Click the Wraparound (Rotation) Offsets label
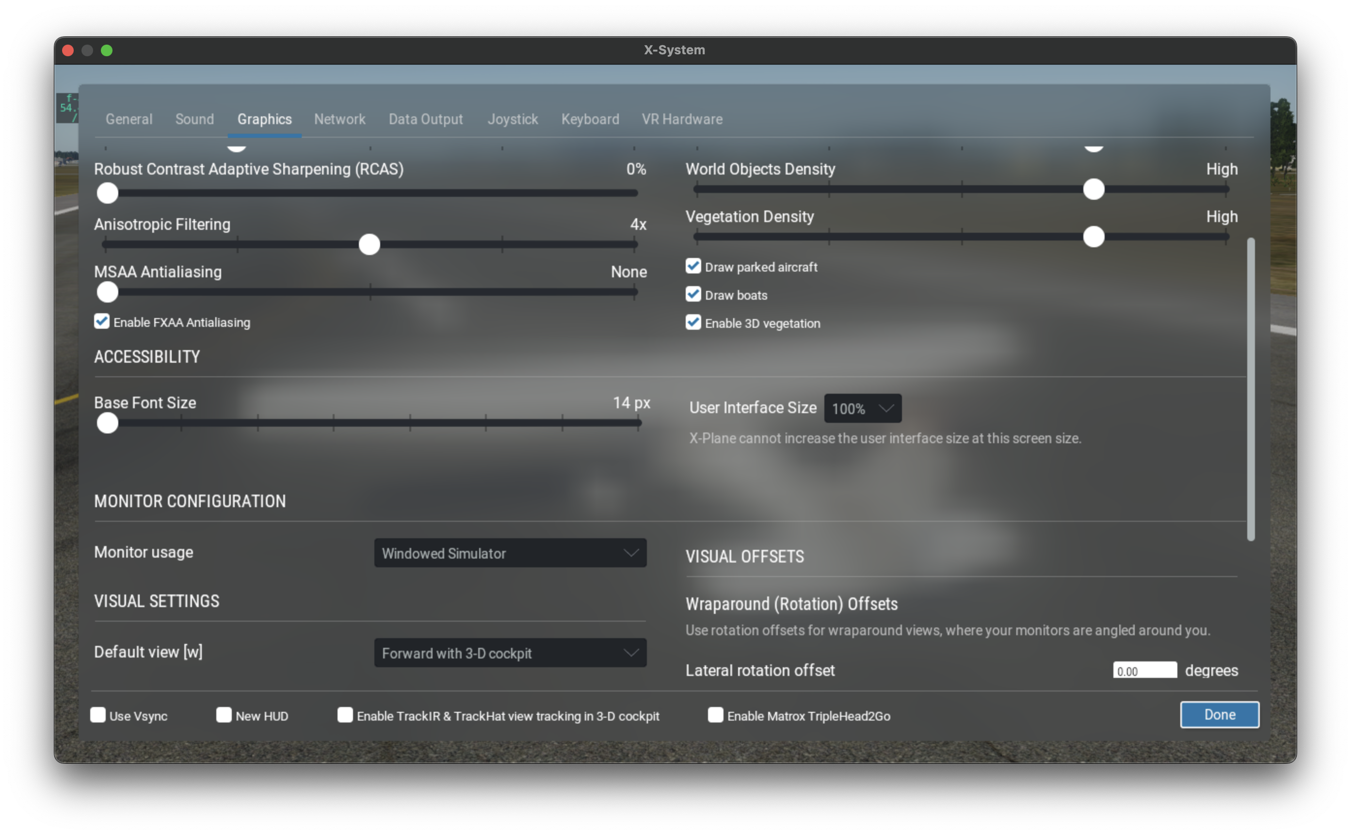1351x835 pixels. (791, 604)
